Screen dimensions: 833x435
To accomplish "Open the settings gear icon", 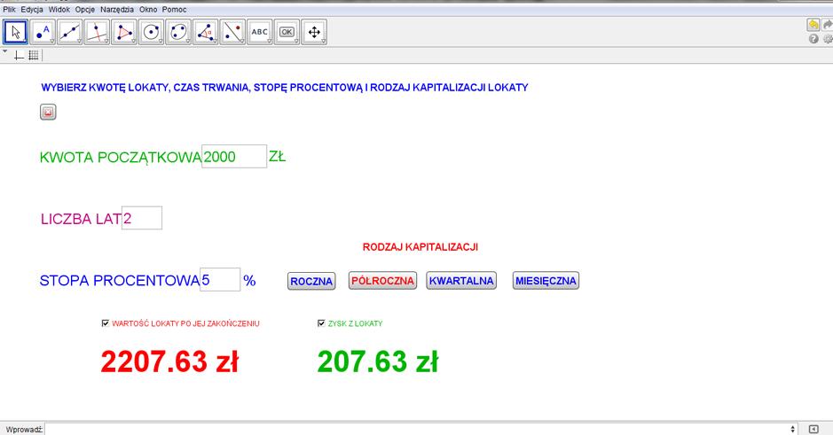I will [x=828, y=39].
